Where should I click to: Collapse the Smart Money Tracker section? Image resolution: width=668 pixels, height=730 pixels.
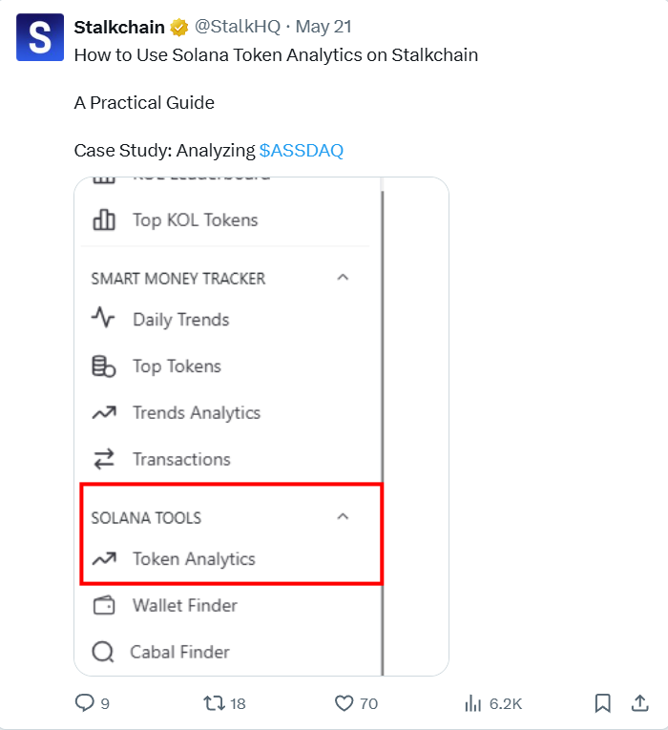click(x=343, y=278)
